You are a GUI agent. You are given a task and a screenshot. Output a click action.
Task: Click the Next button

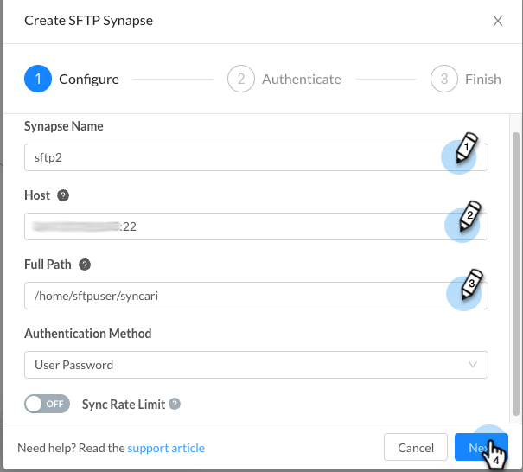[x=481, y=447]
